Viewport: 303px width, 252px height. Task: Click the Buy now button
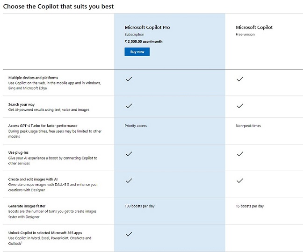point(137,51)
